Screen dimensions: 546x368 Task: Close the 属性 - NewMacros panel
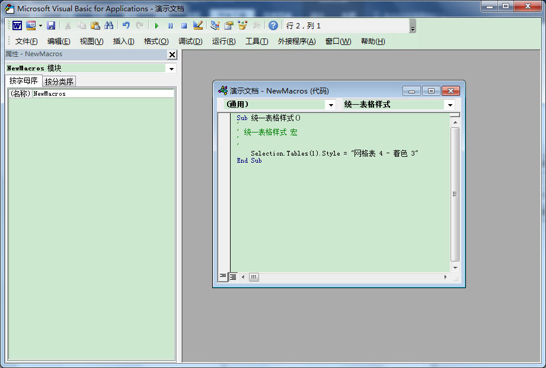pyautogui.click(x=172, y=54)
